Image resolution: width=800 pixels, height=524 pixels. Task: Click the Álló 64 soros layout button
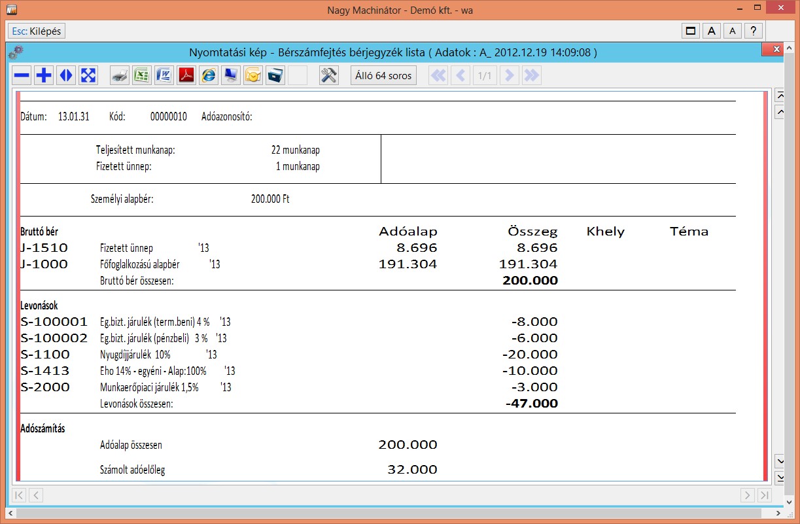tap(383, 76)
